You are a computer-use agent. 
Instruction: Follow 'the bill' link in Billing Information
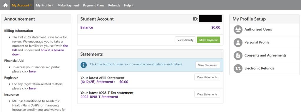tap(40, 48)
